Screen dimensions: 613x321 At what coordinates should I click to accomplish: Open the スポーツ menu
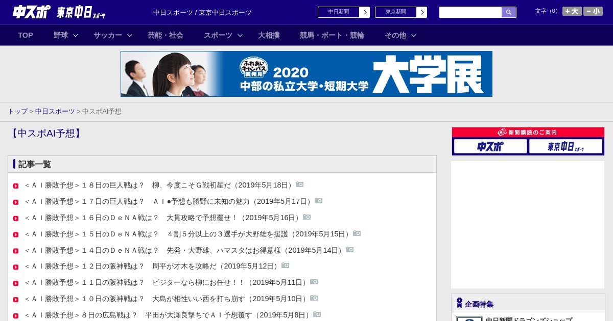(x=218, y=35)
